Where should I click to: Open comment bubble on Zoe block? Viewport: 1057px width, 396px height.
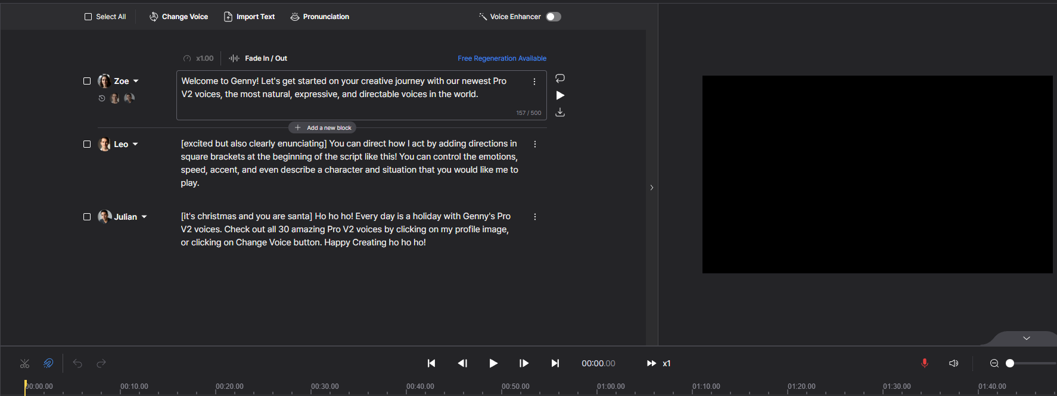(x=560, y=79)
